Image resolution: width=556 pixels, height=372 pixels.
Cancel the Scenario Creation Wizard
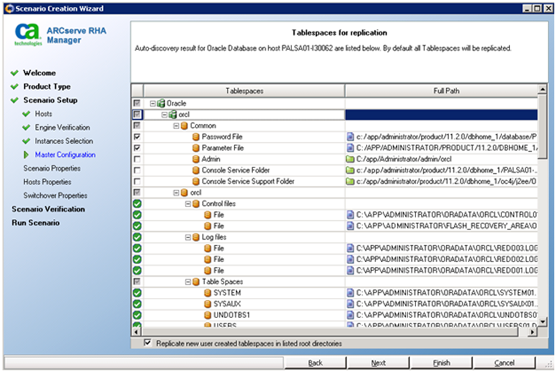click(x=504, y=363)
